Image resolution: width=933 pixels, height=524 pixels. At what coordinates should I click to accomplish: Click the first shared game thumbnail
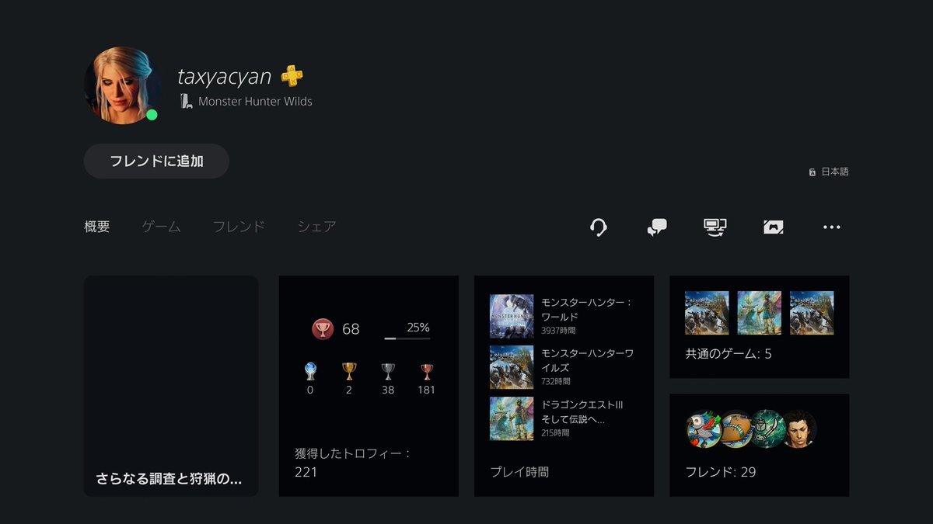[x=707, y=313]
